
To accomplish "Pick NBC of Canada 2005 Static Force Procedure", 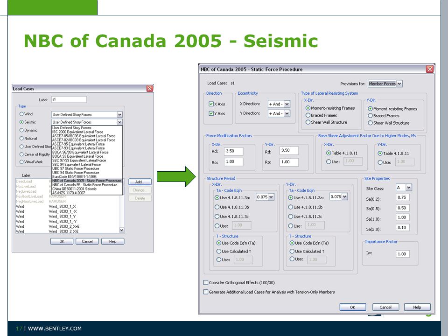I will (87, 181).
